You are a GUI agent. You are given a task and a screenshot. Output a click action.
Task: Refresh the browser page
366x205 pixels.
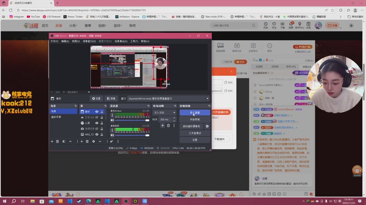click(11, 10)
